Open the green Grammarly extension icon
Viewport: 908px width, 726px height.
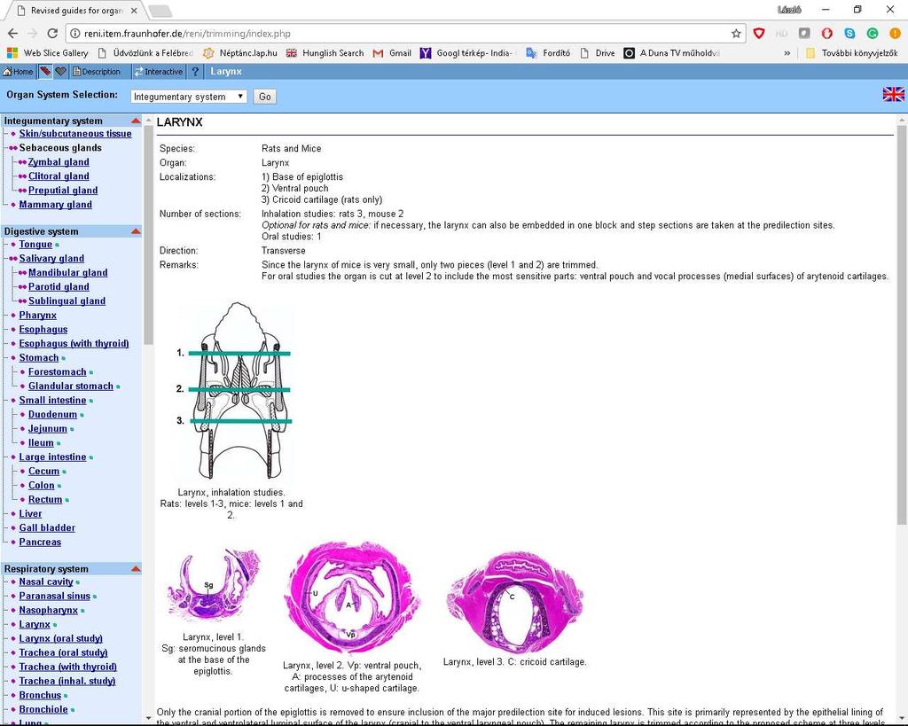tap(873, 34)
